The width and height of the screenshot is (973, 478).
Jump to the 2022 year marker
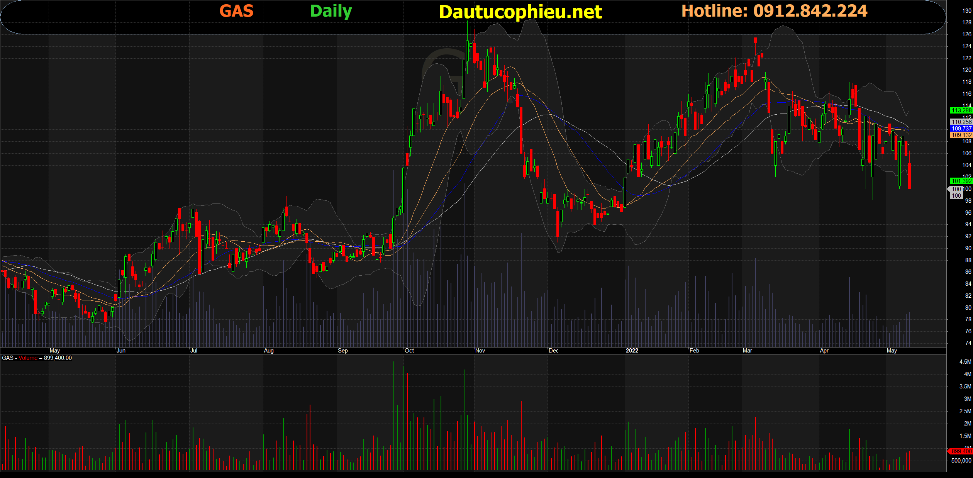pyautogui.click(x=632, y=351)
